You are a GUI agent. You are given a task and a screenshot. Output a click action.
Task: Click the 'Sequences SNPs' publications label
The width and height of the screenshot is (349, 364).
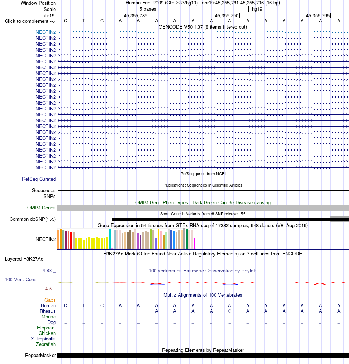point(44,193)
